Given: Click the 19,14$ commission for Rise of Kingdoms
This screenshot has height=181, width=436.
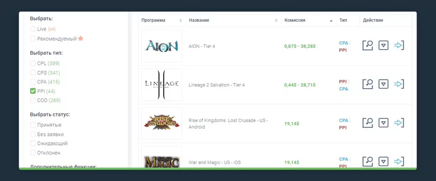Looking at the screenshot, I should click(x=292, y=124).
